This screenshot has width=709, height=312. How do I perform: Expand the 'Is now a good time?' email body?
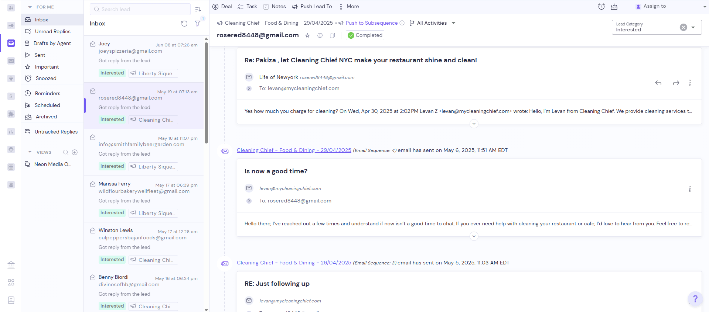click(x=474, y=236)
